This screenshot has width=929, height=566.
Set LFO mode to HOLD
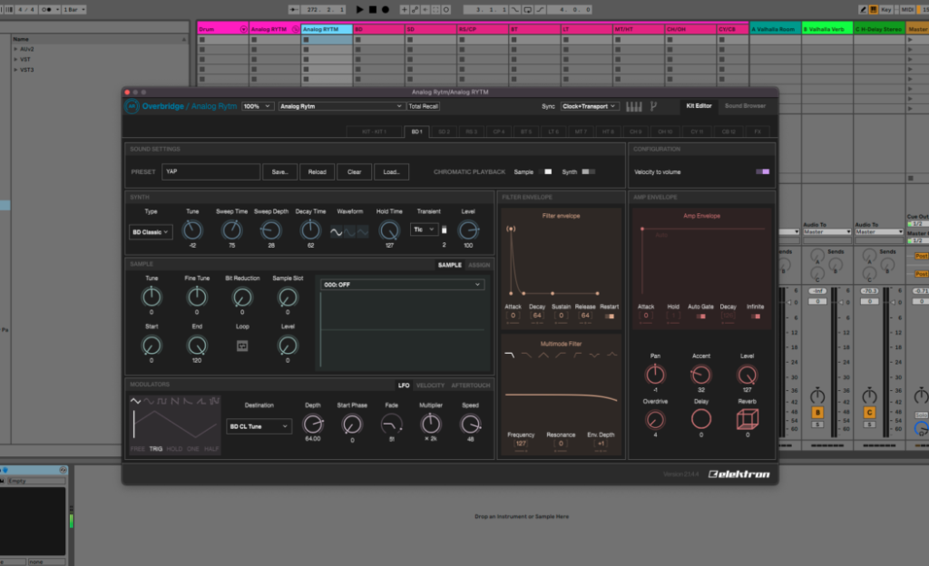tap(175, 449)
